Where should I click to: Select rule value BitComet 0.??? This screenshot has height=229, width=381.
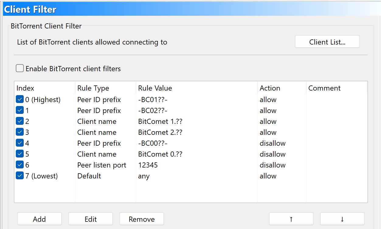point(160,154)
